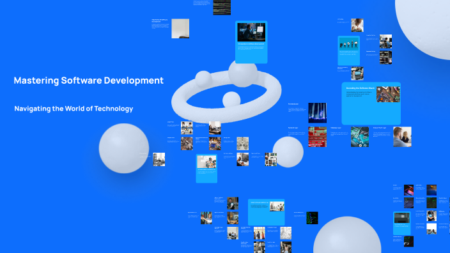This screenshot has width=450, height=253.
Task: Select the thumbnail of person seated at computer desk
Action: point(385,42)
